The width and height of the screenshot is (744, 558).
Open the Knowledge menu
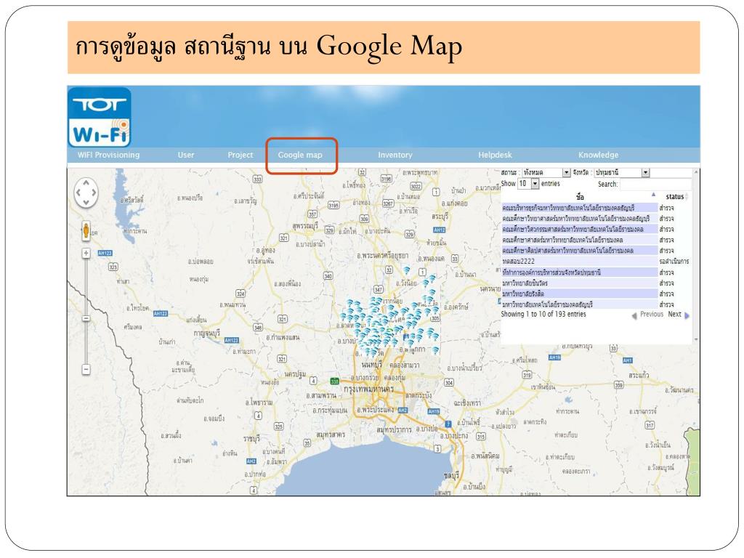click(599, 155)
